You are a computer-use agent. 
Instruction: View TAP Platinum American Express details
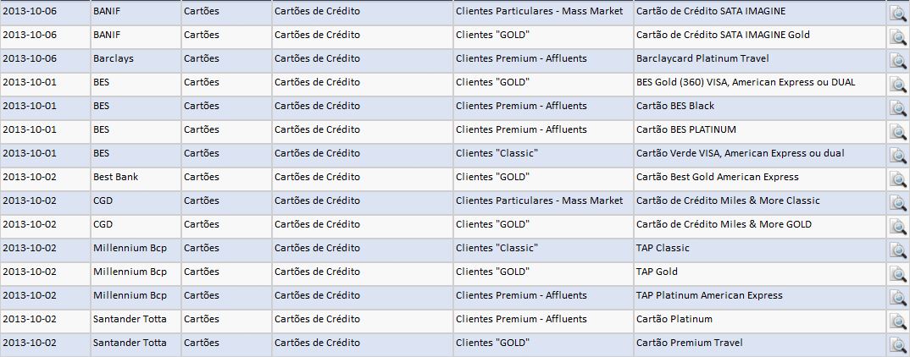pyautogui.click(x=897, y=298)
